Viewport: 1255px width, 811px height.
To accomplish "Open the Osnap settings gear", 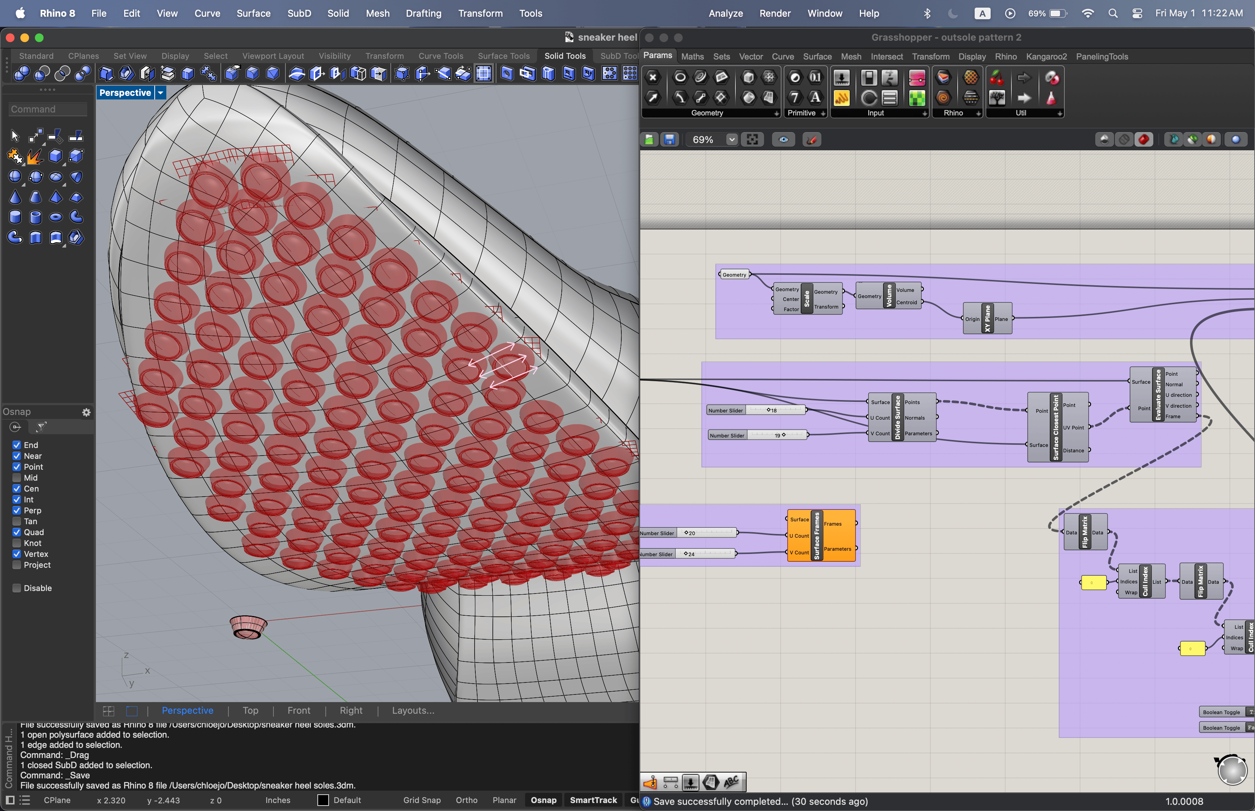I will click(86, 412).
